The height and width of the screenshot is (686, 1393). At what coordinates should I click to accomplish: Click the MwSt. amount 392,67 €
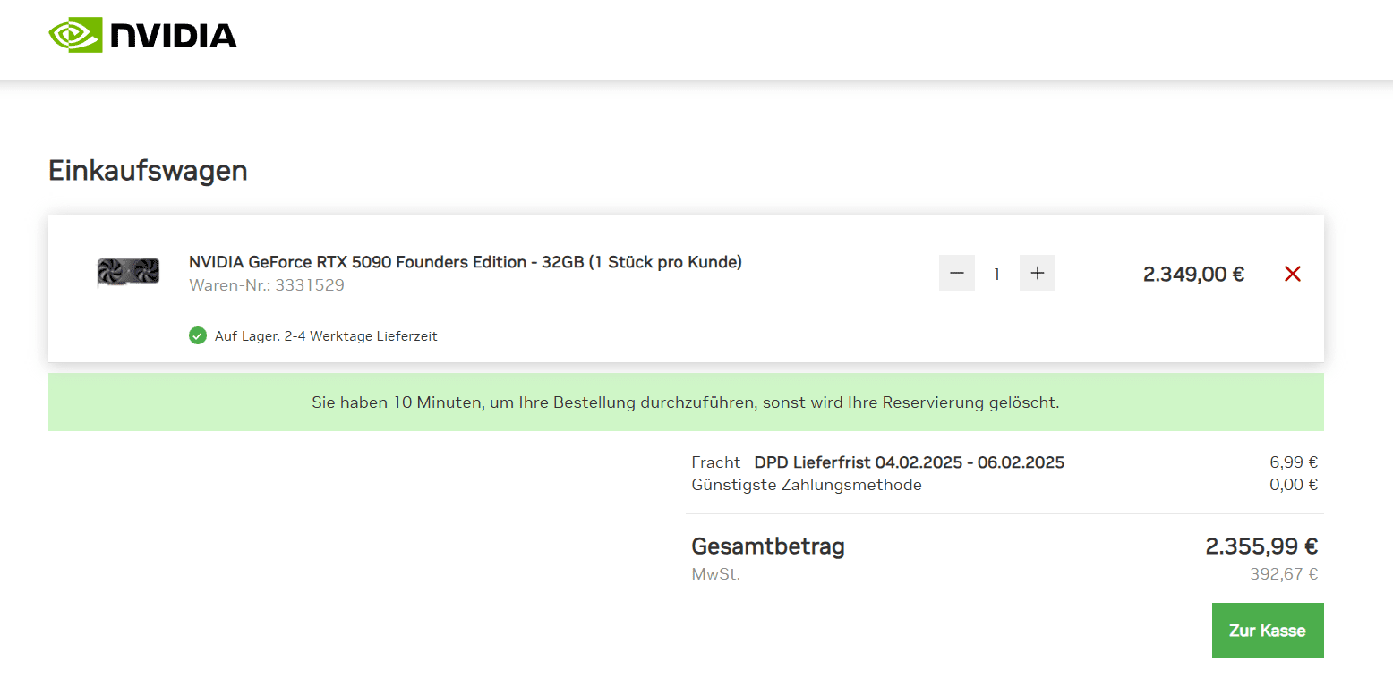click(x=1283, y=574)
